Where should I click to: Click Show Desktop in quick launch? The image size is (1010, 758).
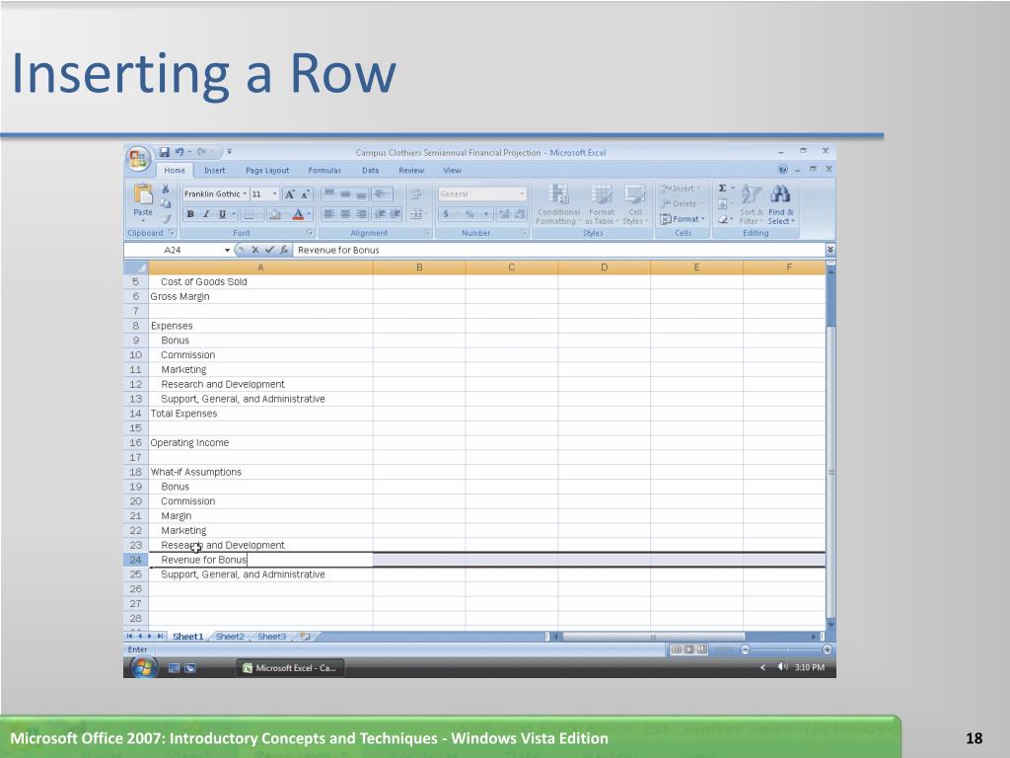click(174, 668)
